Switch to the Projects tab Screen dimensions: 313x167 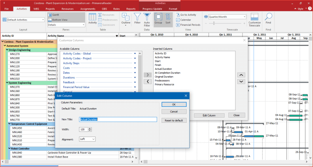click(50, 9)
